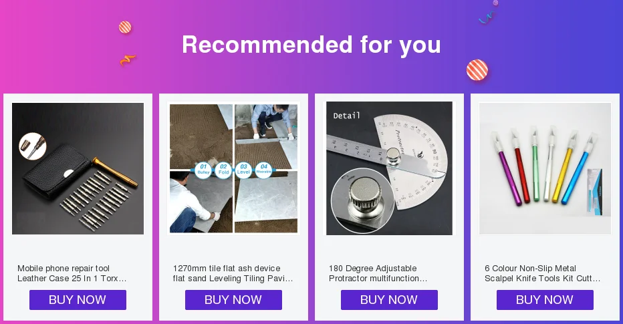This screenshot has width=623, height=324.
Task: Buy the 180 Degree Adjustable Protractor
Action: point(389,300)
